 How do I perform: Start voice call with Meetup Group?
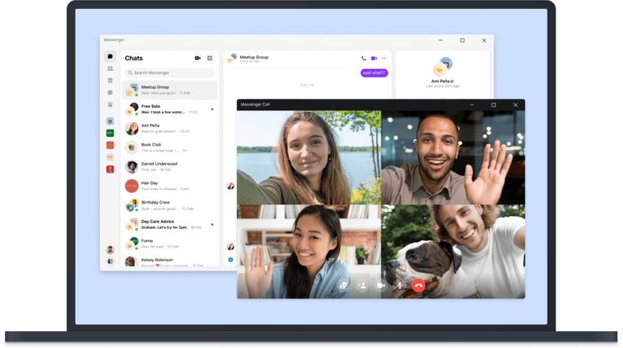(x=363, y=58)
